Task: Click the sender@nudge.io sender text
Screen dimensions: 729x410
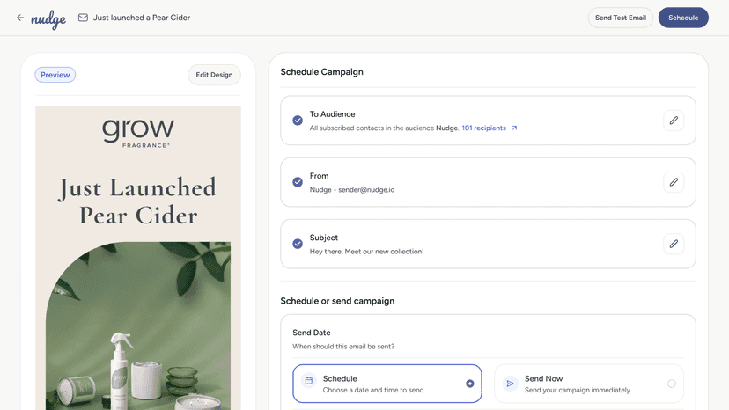Action: click(366, 190)
